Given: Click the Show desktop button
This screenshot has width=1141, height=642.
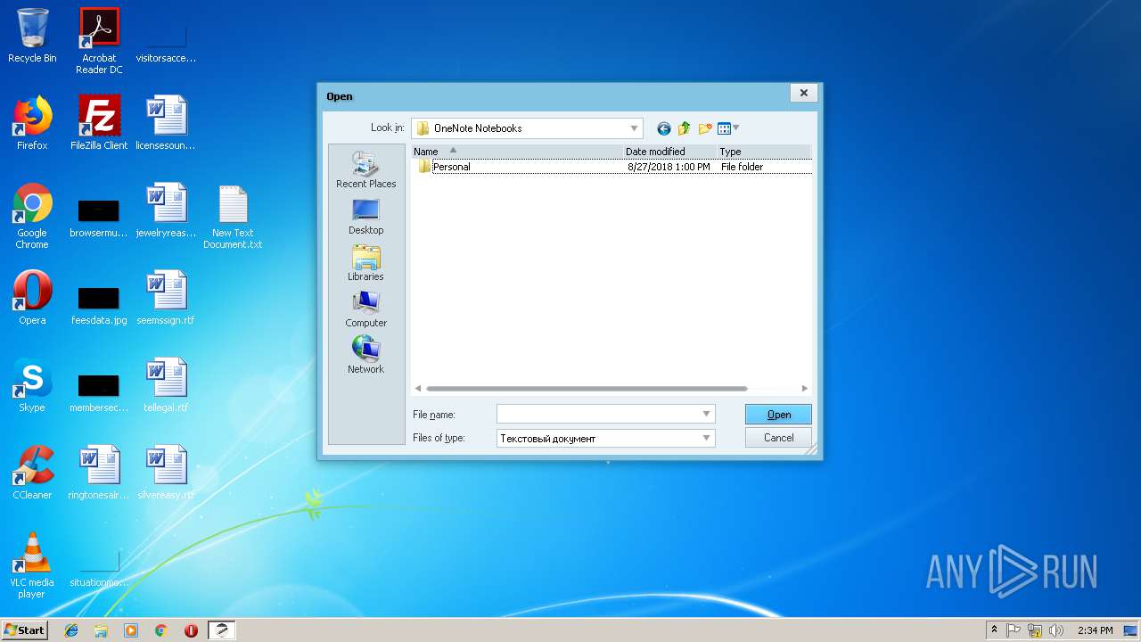Looking at the screenshot, I should pos(1132,630).
